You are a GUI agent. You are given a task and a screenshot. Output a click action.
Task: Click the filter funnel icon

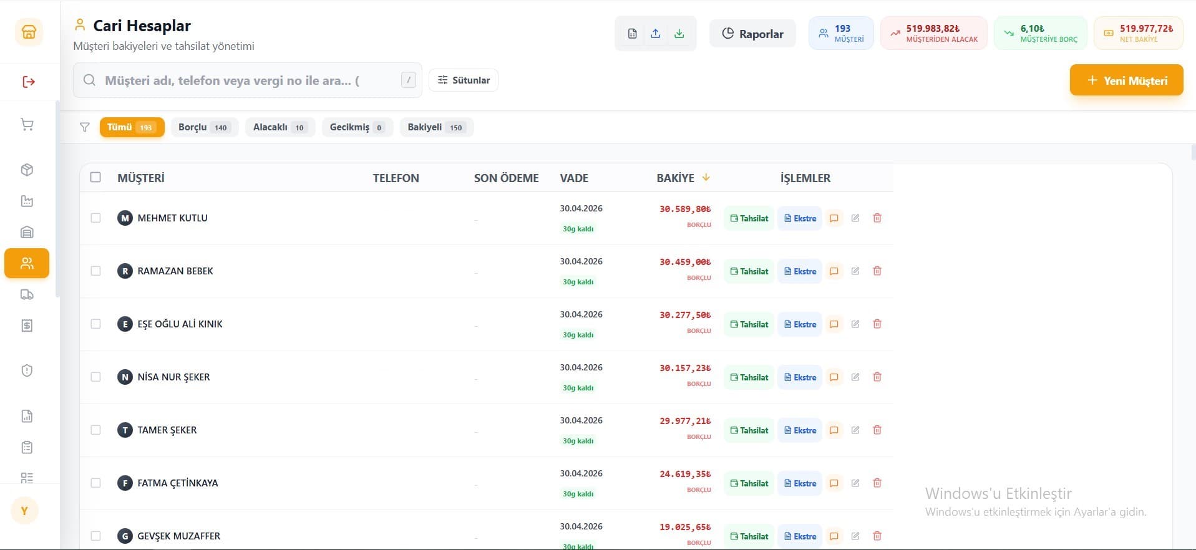(85, 127)
